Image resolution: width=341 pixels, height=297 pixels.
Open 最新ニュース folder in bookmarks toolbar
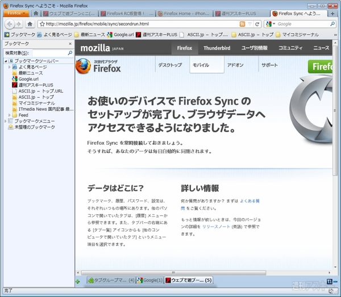(90, 35)
